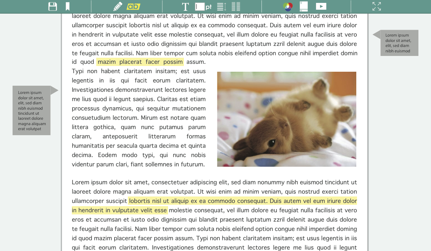
Task: Open the color theme wheel
Action: 288,6
